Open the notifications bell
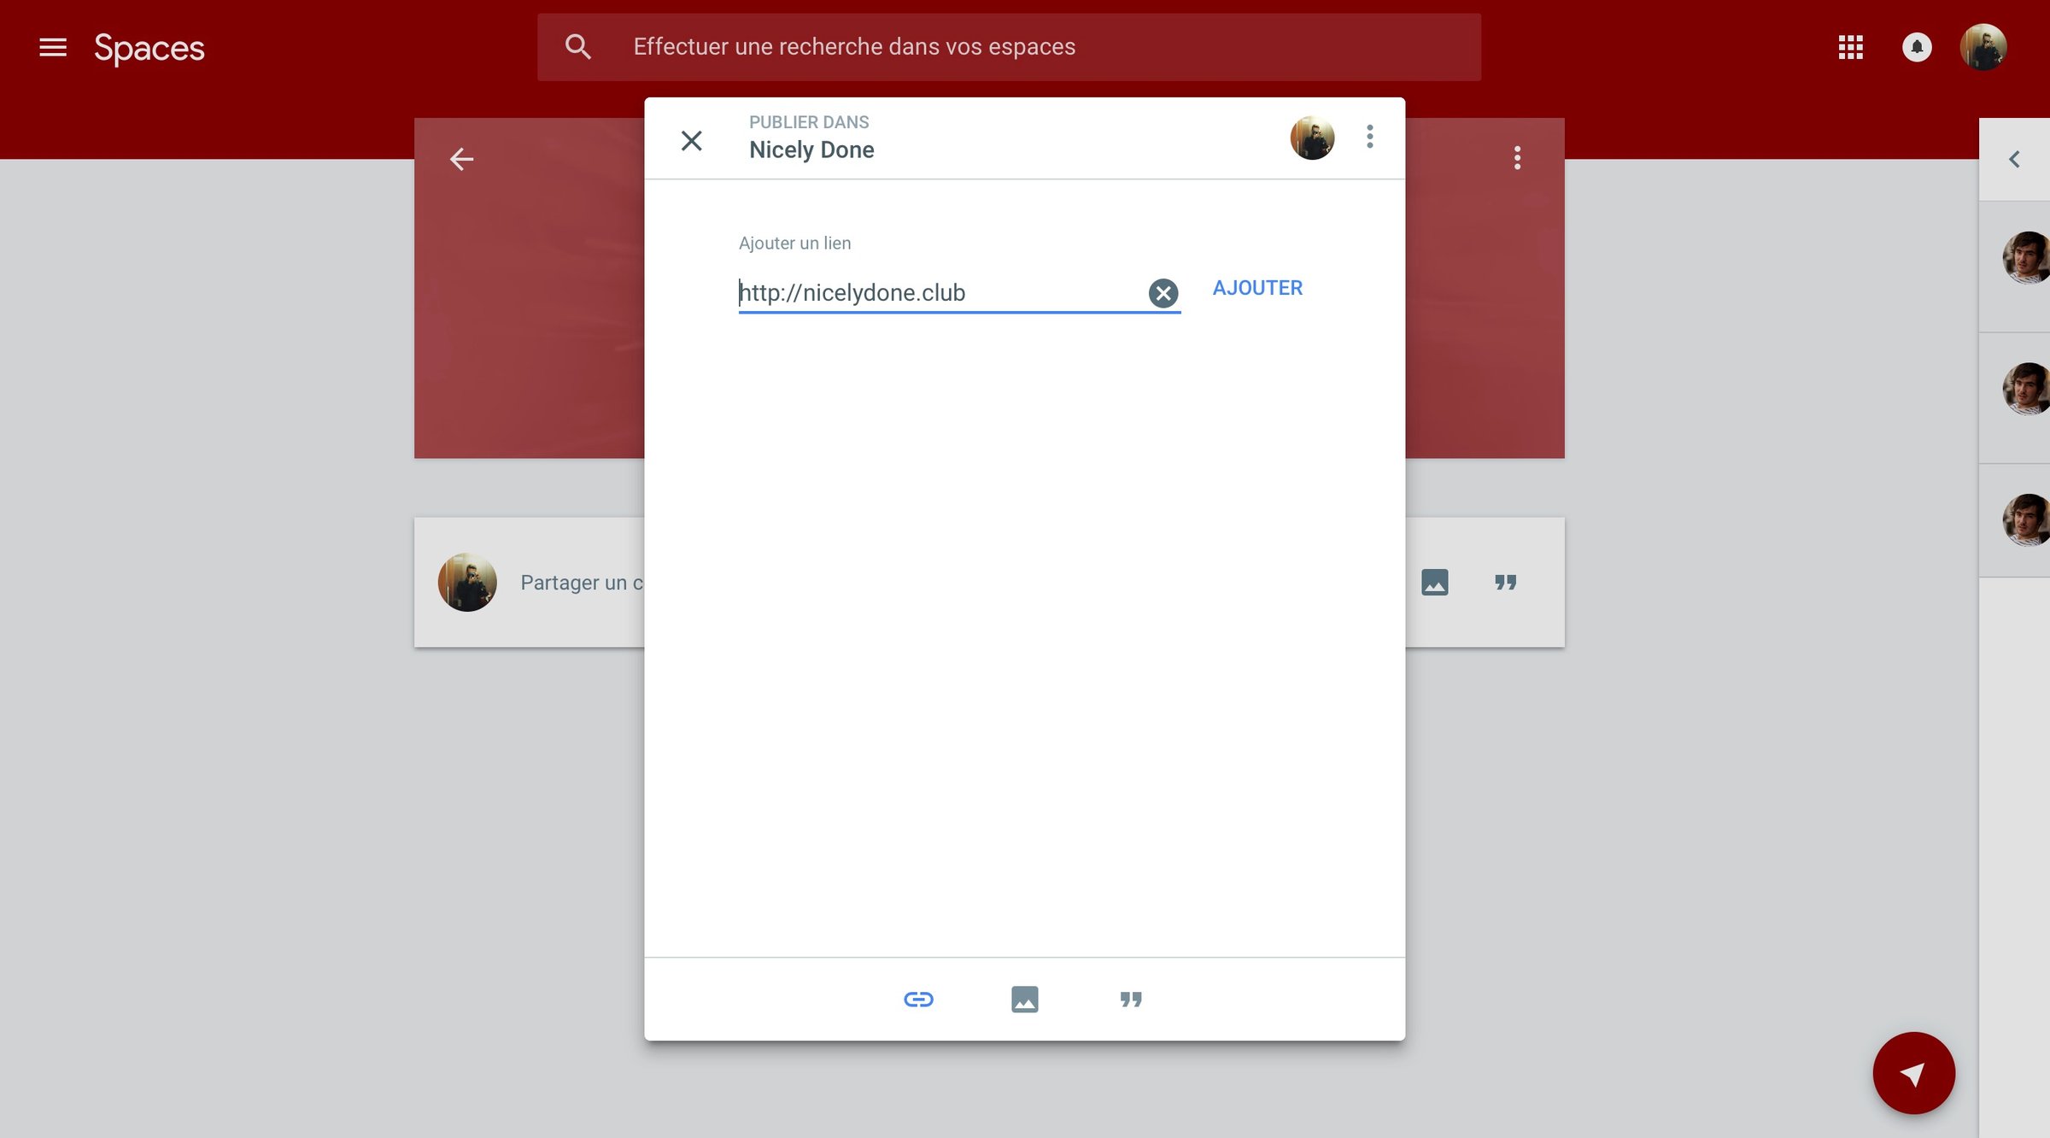 tap(1917, 47)
